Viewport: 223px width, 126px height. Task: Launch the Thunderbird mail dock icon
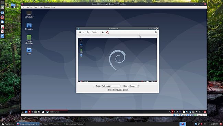(2, 22)
